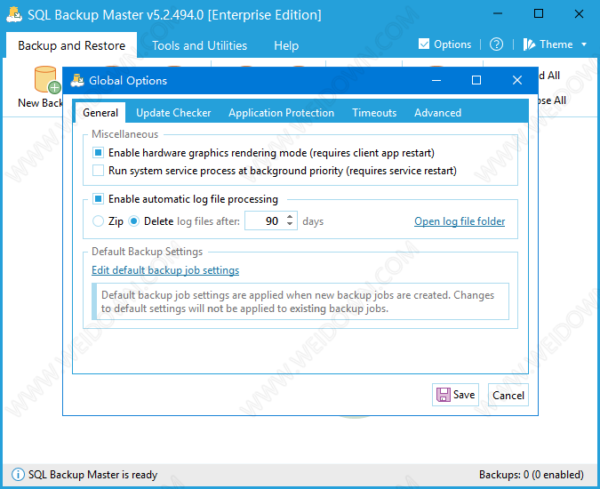Disable hardware graphics rendering mode checkbox
The width and height of the screenshot is (600, 489).
click(x=99, y=153)
